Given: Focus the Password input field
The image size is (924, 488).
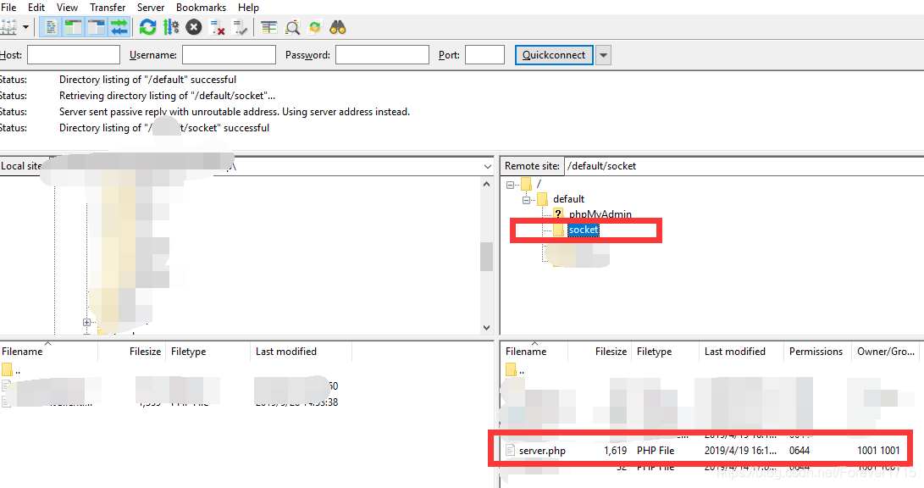Looking at the screenshot, I should pyautogui.click(x=382, y=55).
